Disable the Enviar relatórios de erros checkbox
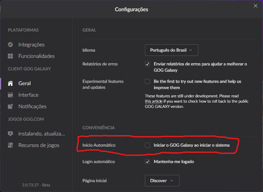 (147, 64)
